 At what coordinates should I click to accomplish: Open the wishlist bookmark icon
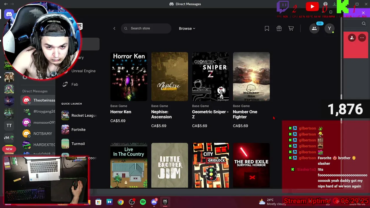[x=267, y=28]
